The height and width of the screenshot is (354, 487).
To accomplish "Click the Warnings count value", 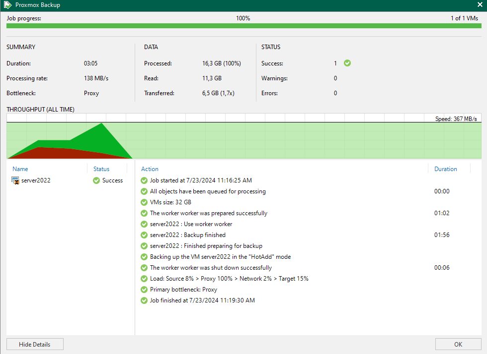I will pyautogui.click(x=335, y=78).
